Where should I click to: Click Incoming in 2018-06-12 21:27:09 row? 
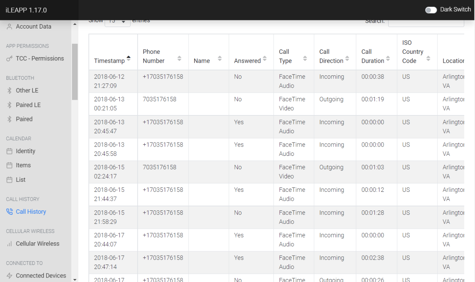332,77
